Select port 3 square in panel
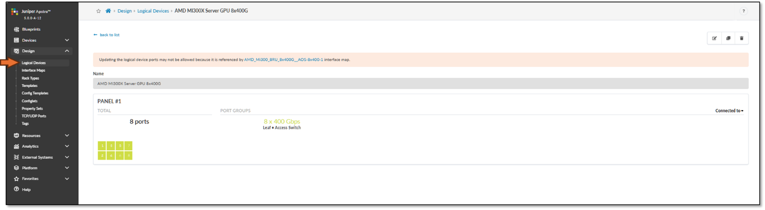 pos(111,145)
